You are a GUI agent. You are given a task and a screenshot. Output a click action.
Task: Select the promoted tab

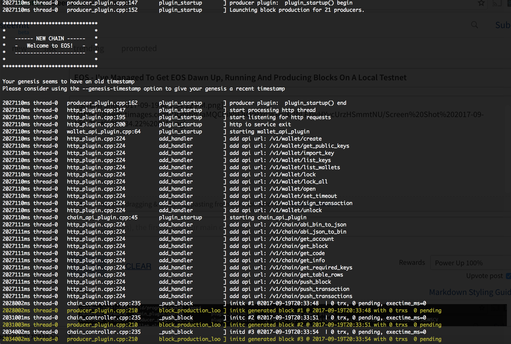point(139,48)
